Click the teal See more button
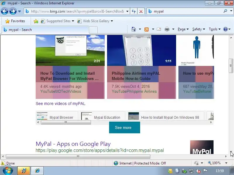 pyautogui.click(x=125, y=127)
